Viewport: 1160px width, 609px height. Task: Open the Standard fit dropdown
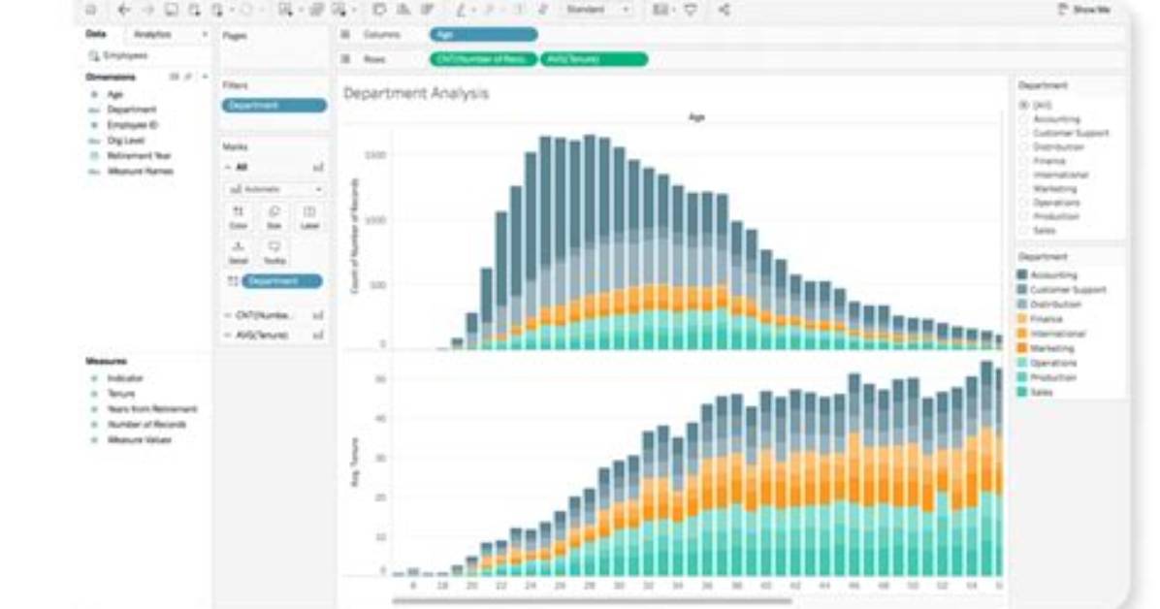coord(597,10)
